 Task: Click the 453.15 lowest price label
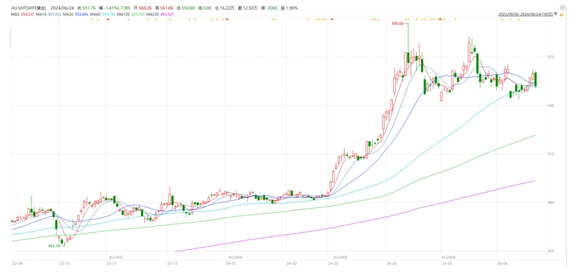pos(54,246)
